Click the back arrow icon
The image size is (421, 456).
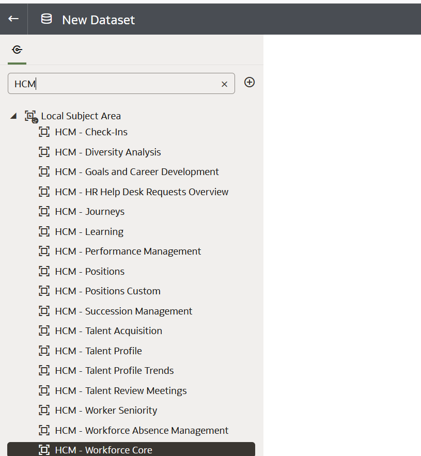click(13, 19)
